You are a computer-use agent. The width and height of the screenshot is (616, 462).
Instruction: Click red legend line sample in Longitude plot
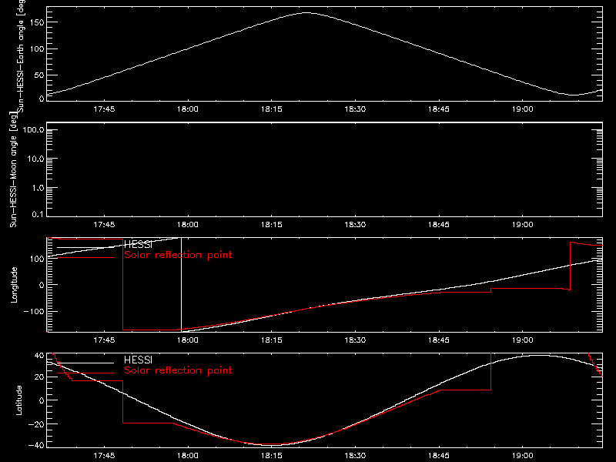tap(85, 258)
